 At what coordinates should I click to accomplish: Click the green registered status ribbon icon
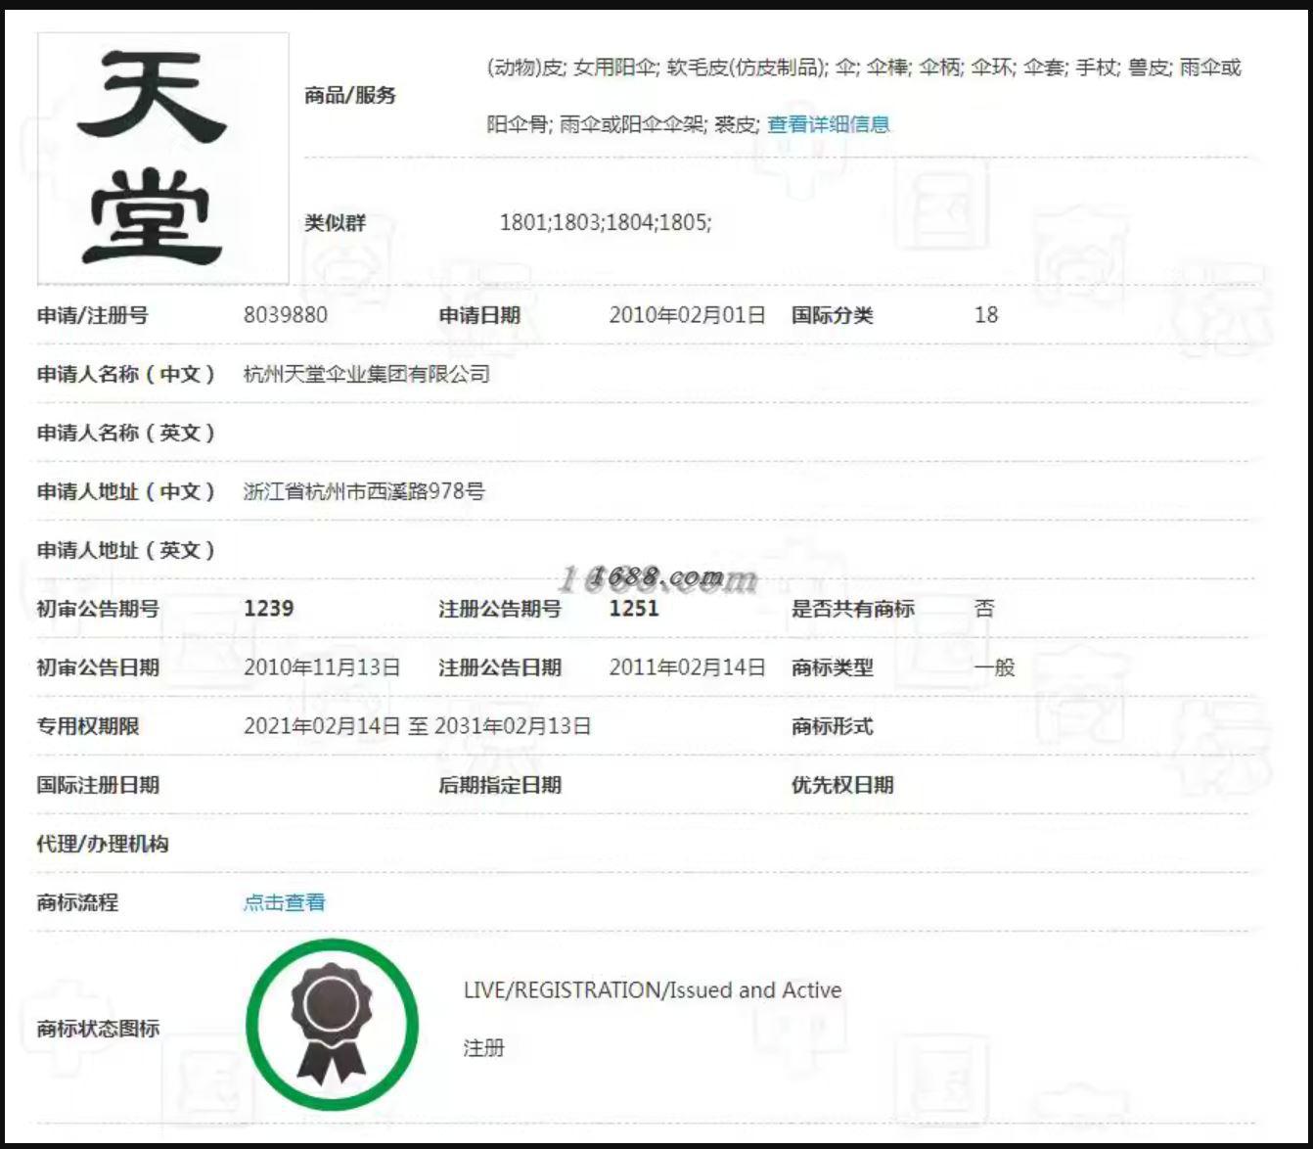[x=332, y=1025]
